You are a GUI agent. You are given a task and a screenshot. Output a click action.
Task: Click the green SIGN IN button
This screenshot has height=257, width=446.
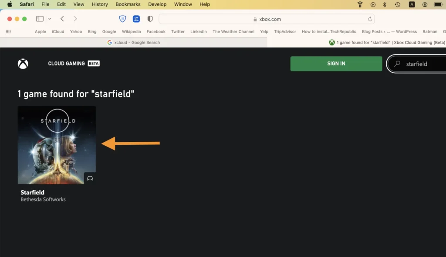(336, 64)
